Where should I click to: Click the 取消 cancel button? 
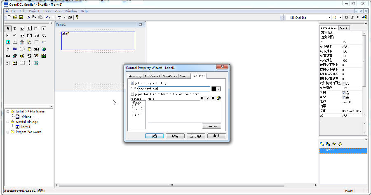tap(175, 136)
